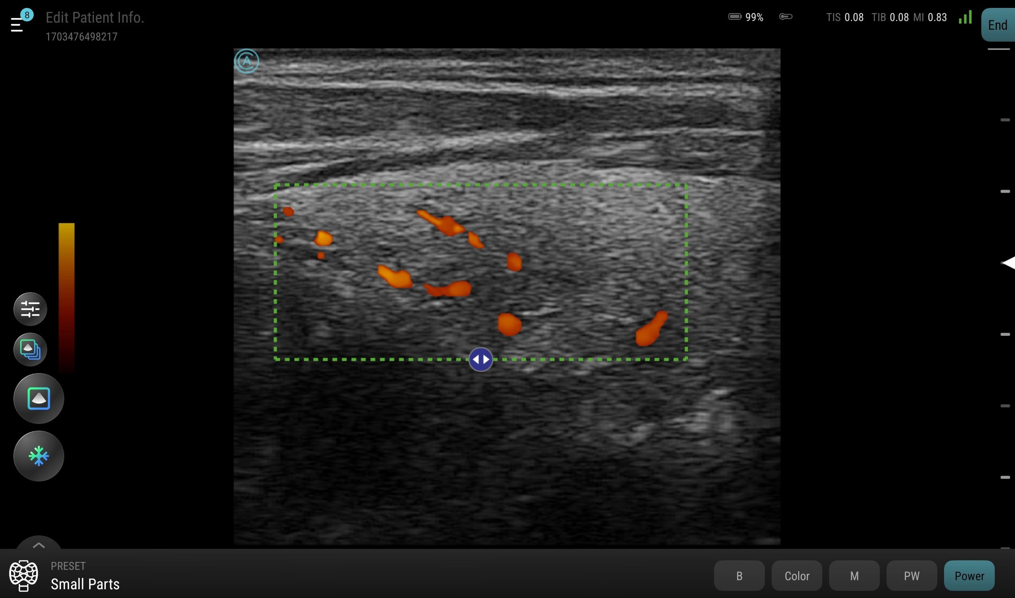The image size is (1015, 598).
Task: Select the PW mode tab
Action: coord(912,575)
